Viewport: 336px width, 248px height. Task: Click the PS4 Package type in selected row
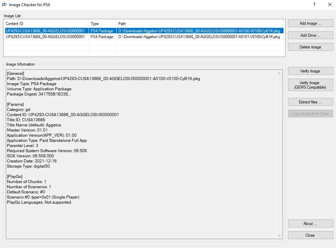102,31
